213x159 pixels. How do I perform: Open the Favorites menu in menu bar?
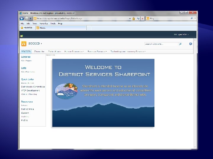(43, 23)
